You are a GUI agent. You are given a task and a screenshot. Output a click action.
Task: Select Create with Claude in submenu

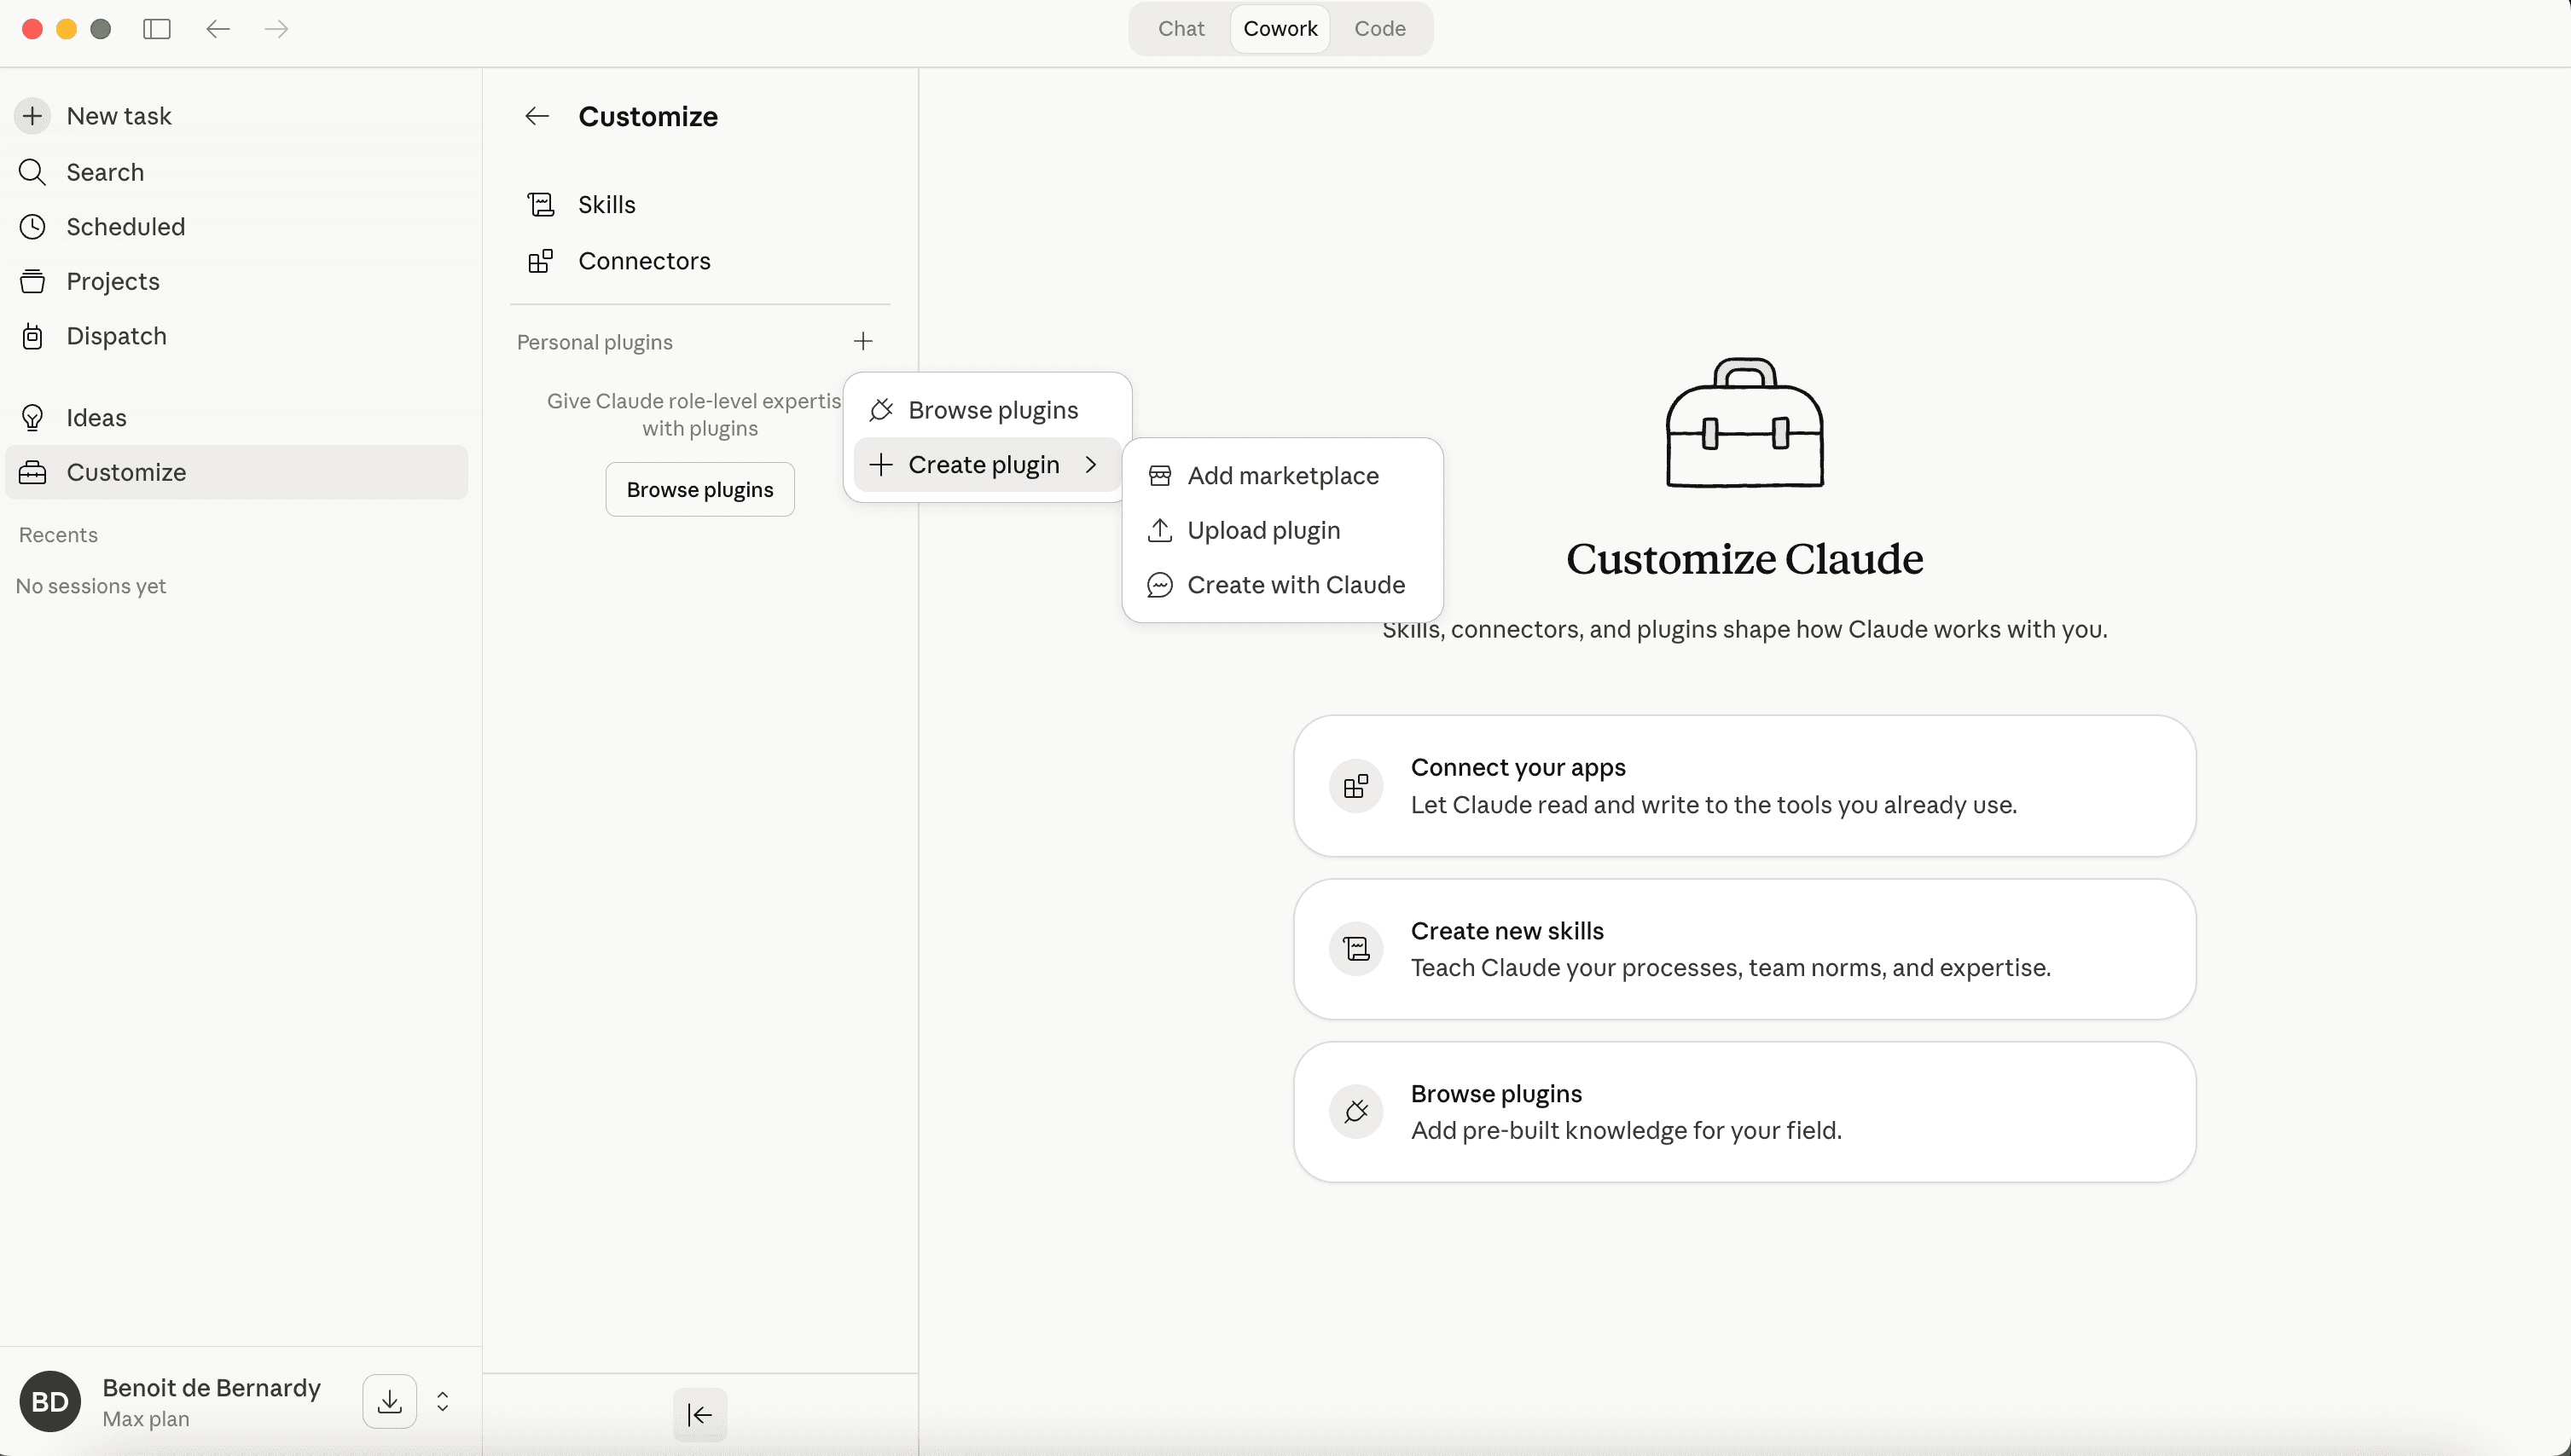1282,585
